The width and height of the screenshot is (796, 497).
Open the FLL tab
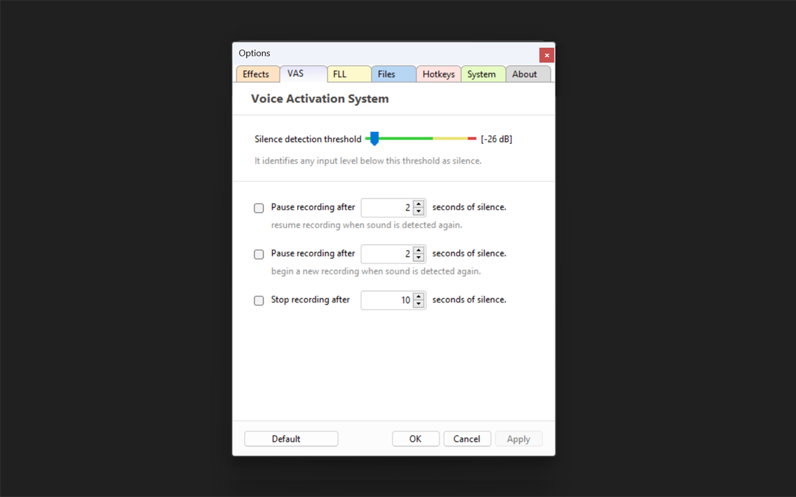pyautogui.click(x=349, y=74)
